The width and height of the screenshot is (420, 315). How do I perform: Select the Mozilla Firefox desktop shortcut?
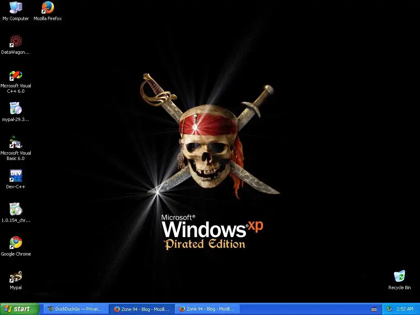pos(48,11)
